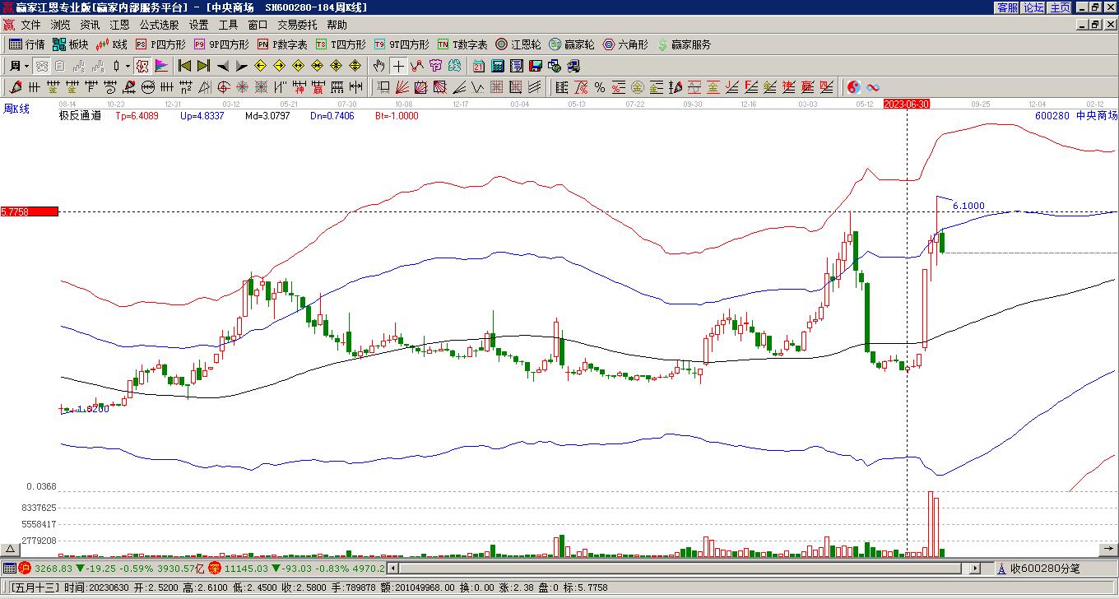Select the hand pan tool
Screen dimensions: 1119x599
point(378,66)
